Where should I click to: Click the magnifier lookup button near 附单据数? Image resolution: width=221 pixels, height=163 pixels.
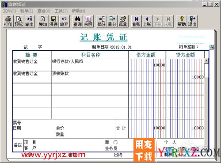[x=212, y=47]
